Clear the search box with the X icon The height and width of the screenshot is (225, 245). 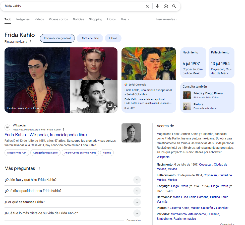pos(147,6)
